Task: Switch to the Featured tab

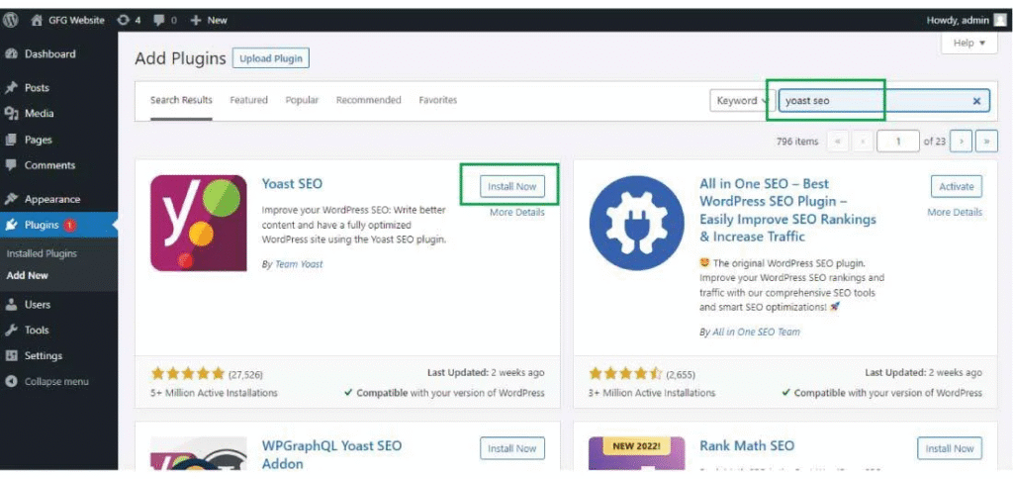Action: pyautogui.click(x=248, y=100)
